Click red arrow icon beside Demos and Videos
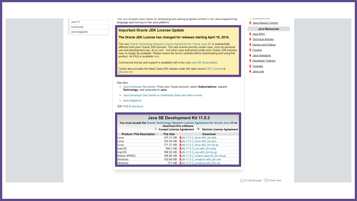The image size is (357, 201). coord(250,45)
